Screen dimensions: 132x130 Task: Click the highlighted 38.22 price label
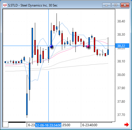pyautogui.click(x=122, y=46)
